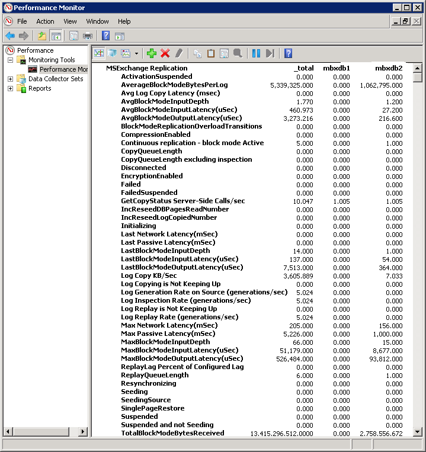This screenshot has width=426, height=452.
Task: Click the View Log Data icon
Action: tap(112, 53)
